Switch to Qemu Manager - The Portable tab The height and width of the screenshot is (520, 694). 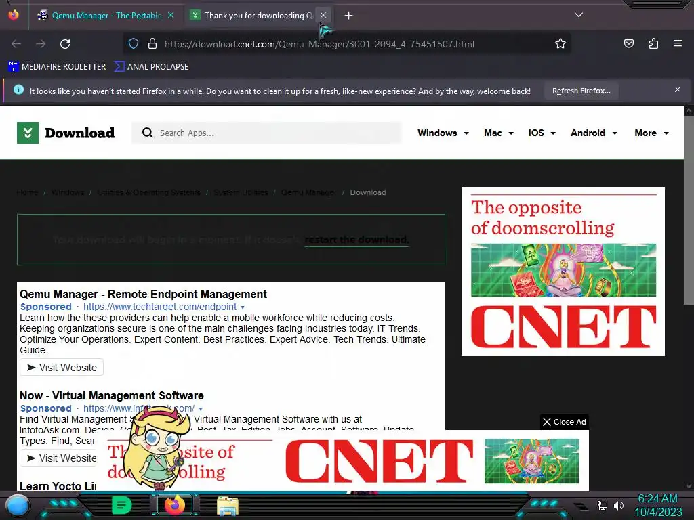(106, 16)
